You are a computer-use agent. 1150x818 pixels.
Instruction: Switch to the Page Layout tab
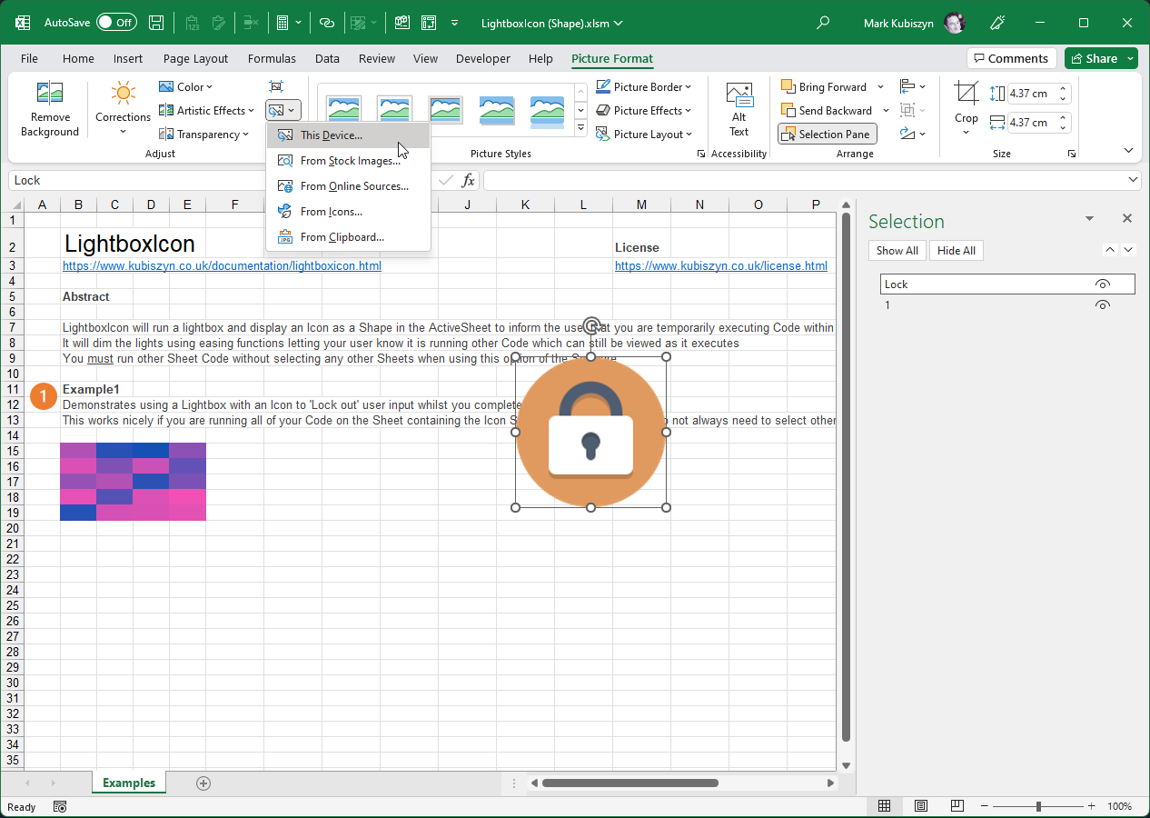(x=195, y=58)
